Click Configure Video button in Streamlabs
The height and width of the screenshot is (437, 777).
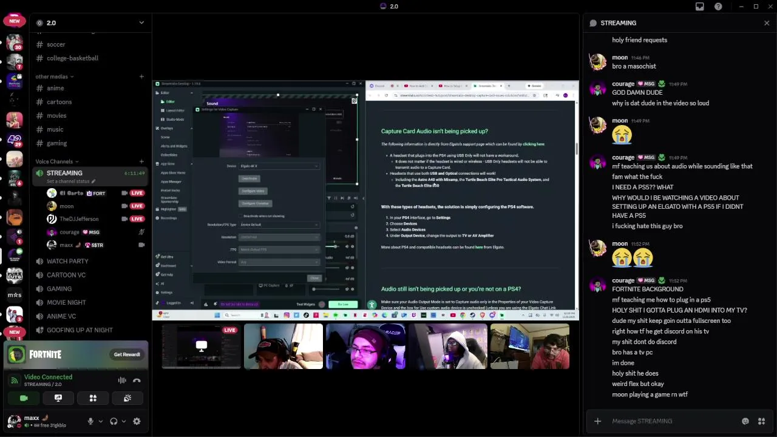point(253,191)
